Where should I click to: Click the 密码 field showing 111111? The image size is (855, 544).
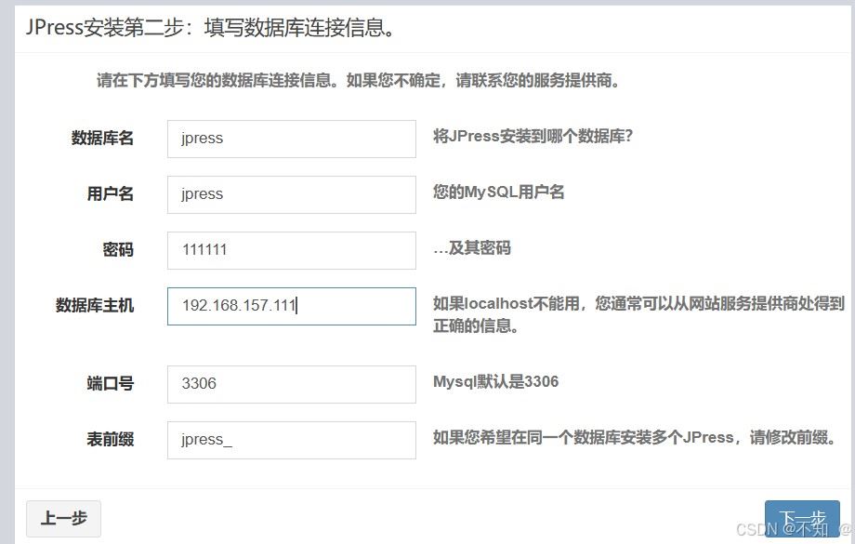coord(291,250)
